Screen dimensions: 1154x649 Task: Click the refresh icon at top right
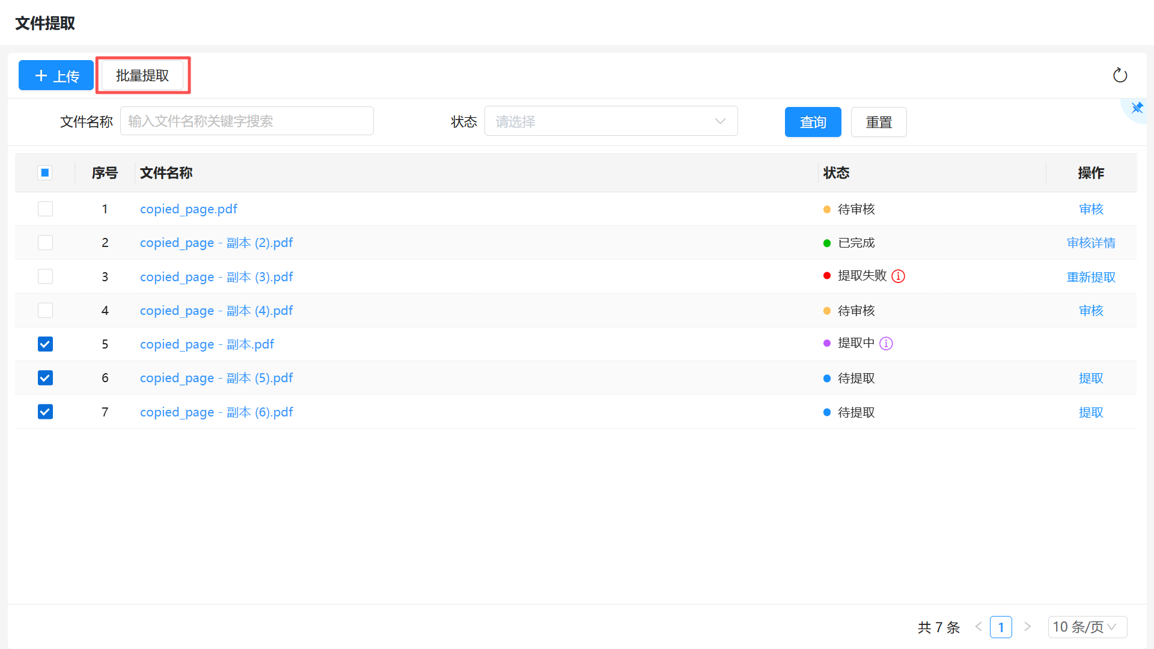(x=1120, y=75)
